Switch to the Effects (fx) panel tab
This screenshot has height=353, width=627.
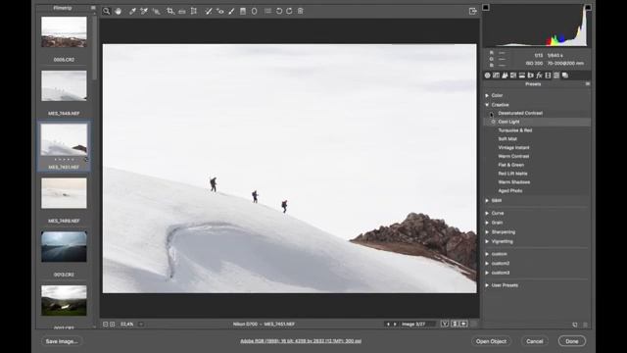point(540,76)
